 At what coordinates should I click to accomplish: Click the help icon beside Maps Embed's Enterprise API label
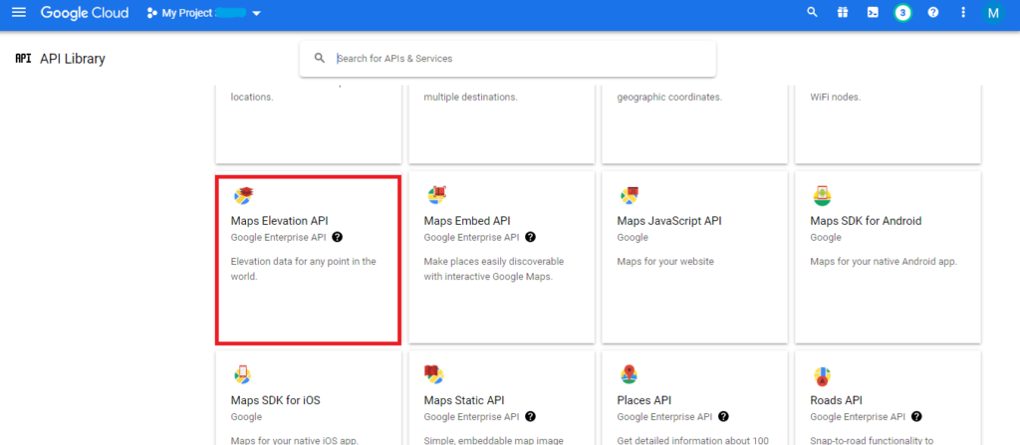click(x=530, y=237)
